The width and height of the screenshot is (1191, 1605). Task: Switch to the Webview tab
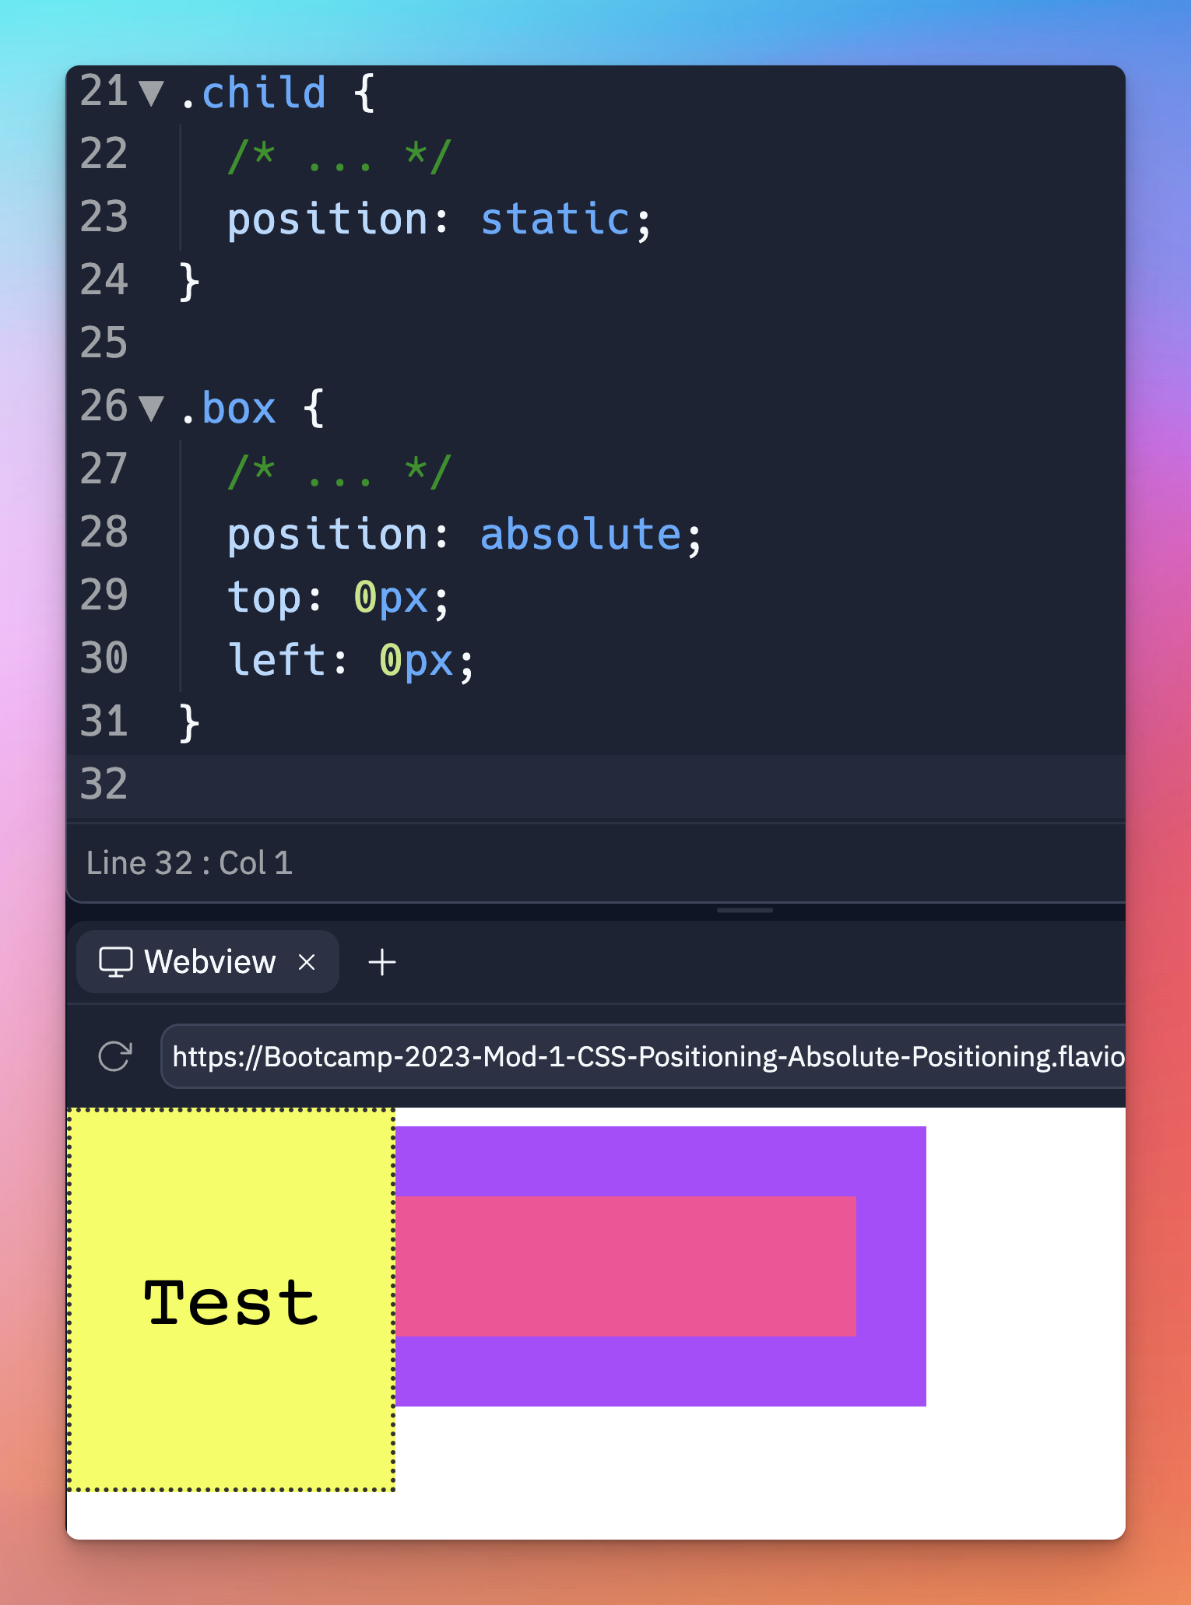click(209, 962)
